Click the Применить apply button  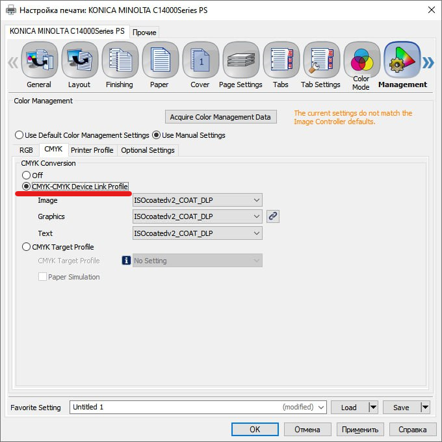coord(360,429)
